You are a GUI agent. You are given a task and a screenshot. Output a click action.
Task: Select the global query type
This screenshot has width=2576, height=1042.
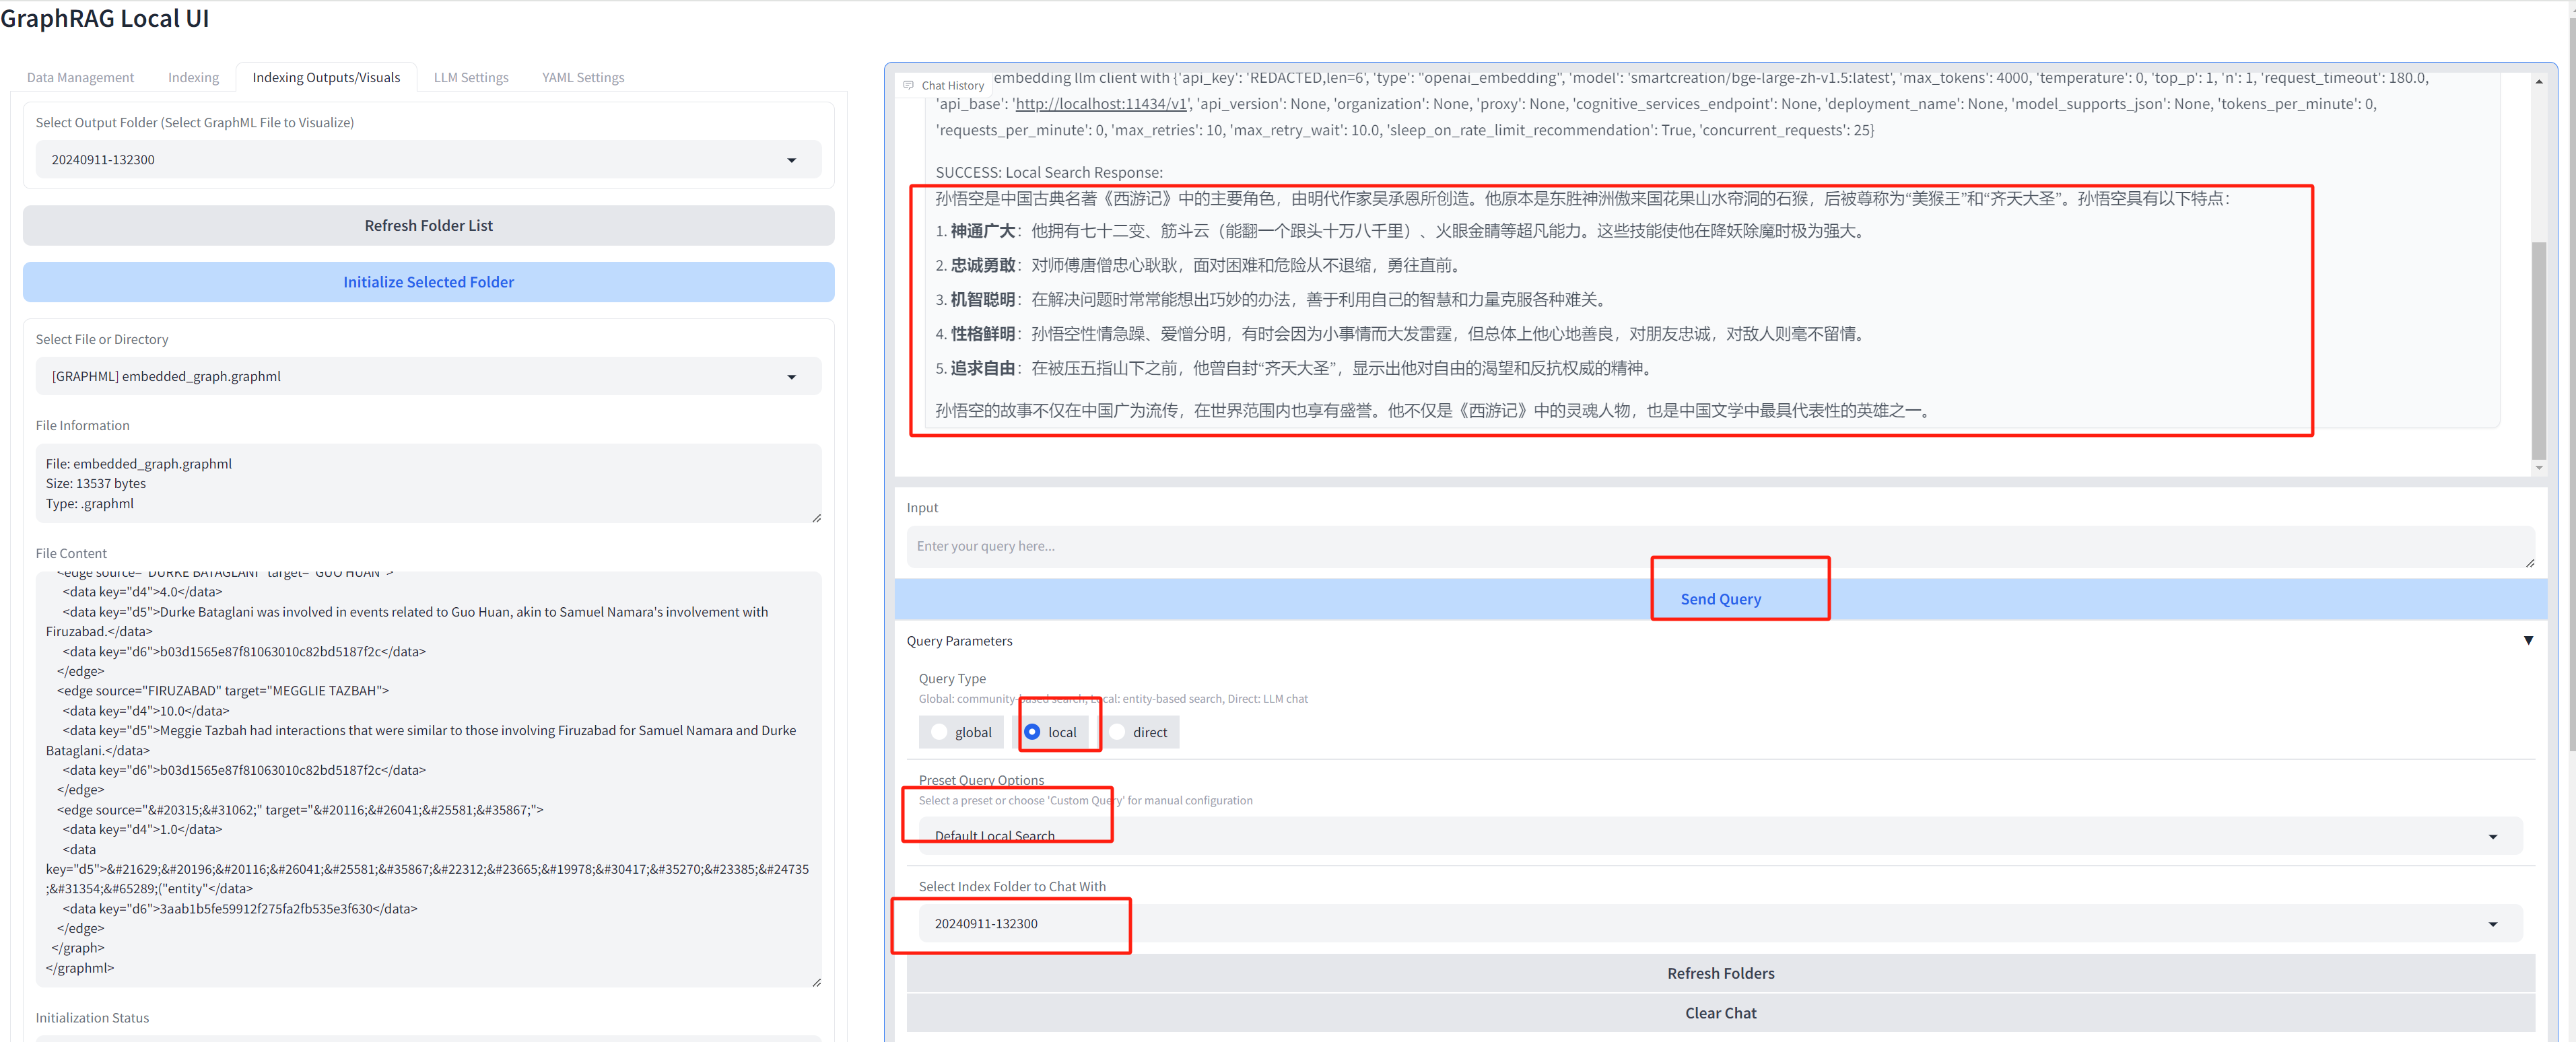pos(939,732)
